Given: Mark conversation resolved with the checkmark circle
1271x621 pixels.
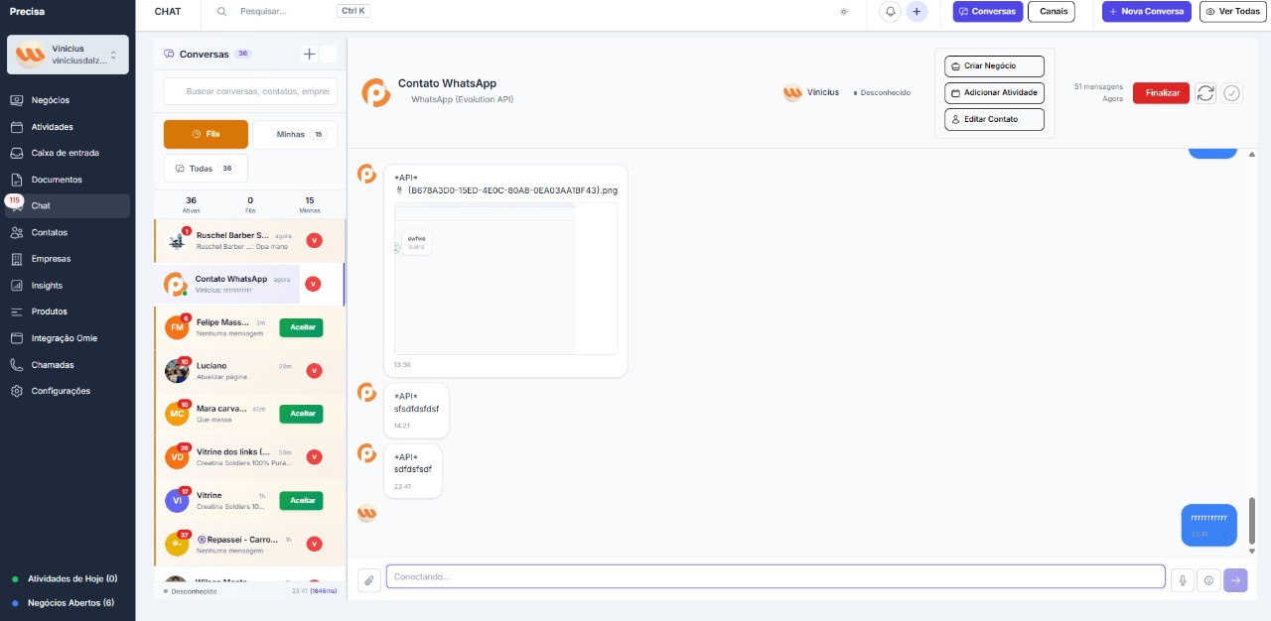Looking at the screenshot, I should tap(1232, 93).
